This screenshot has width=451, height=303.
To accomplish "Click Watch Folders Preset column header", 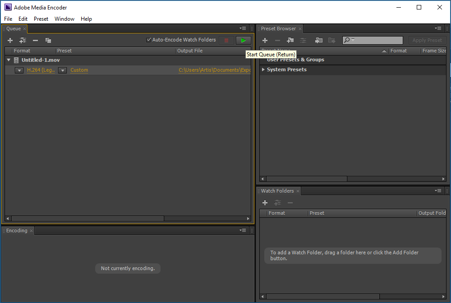I will [x=317, y=213].
